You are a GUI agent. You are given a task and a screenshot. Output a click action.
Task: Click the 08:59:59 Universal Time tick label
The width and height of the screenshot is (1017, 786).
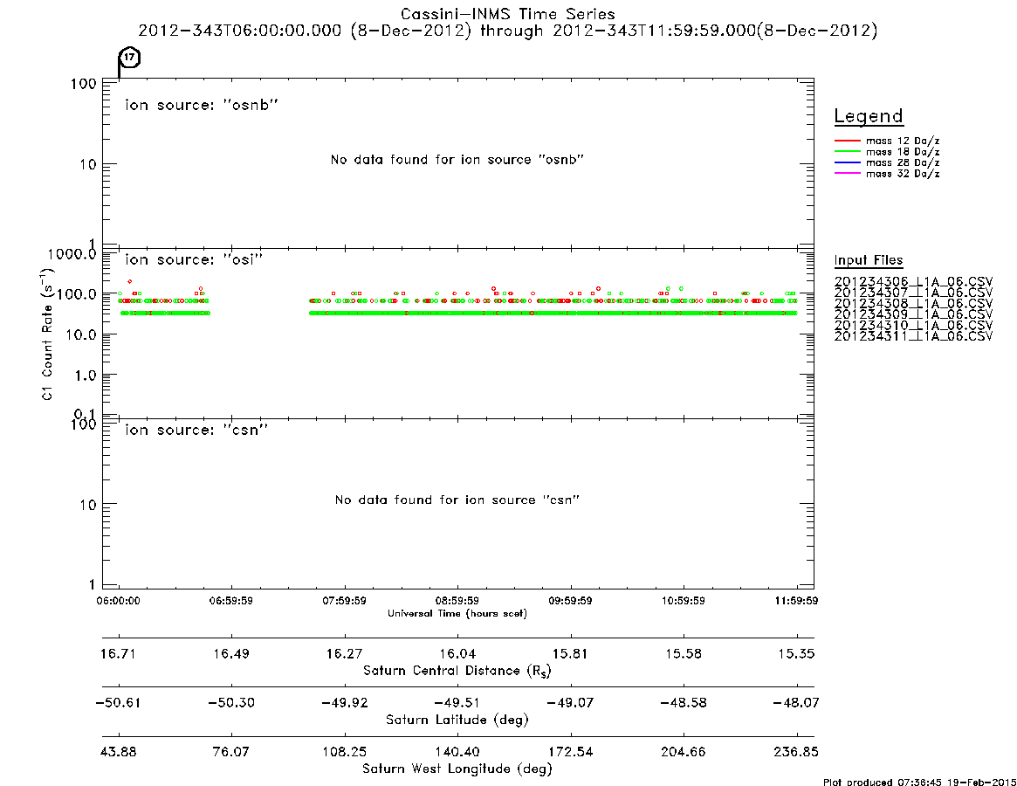tap(457, 601)
